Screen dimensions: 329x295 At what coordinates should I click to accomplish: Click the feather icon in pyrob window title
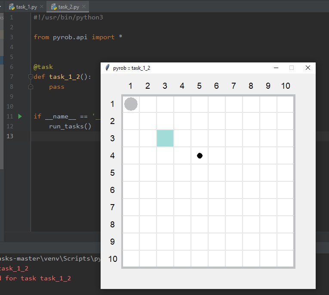pos(108,68)
